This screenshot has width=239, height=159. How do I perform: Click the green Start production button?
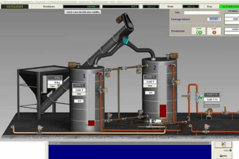point(198,31)
